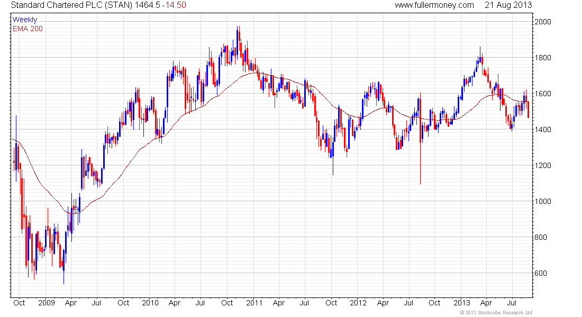
Task: Click the 2013 year label on time axis
Action: pos(462,303)
